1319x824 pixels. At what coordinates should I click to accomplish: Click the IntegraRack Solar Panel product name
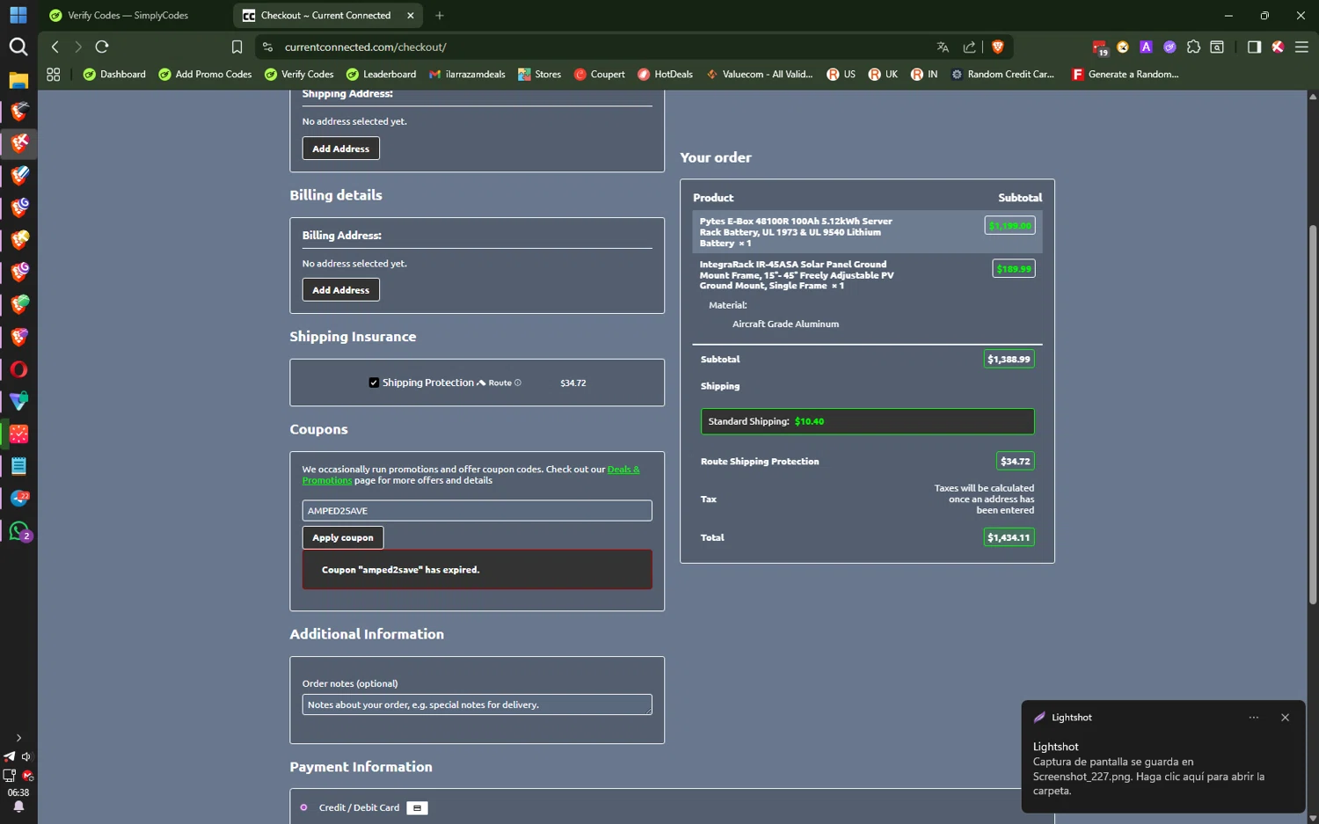[797, 274]
